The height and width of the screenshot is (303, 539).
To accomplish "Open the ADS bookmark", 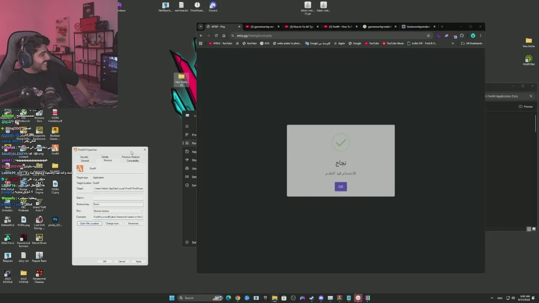I will pyautogui.click(x=265, y=43).
